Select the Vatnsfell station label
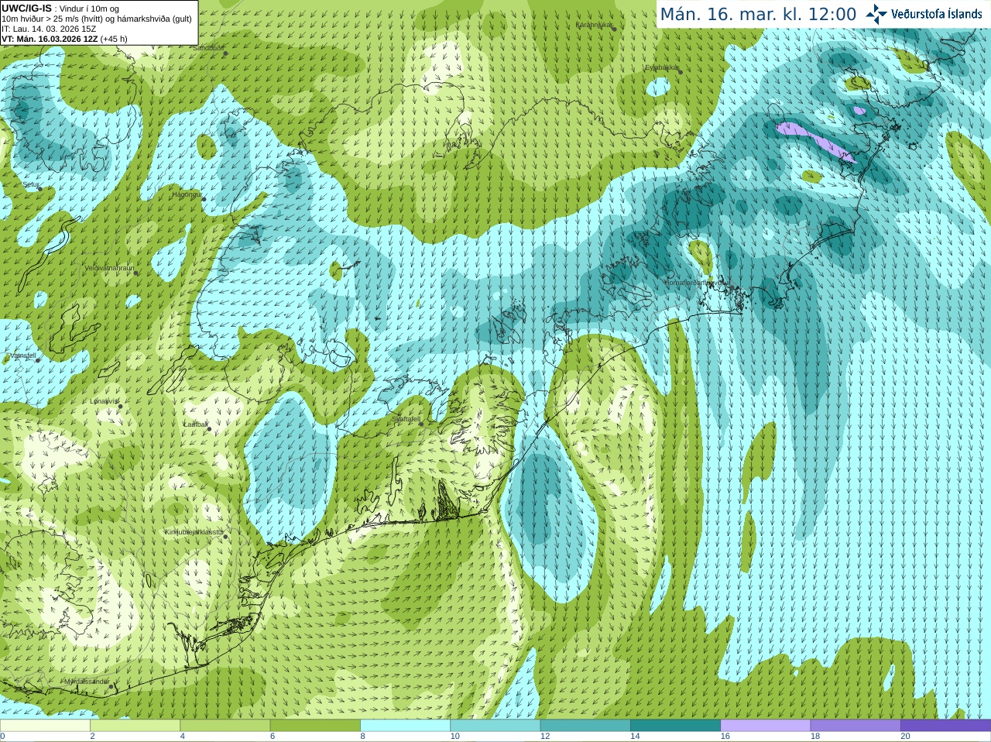 pos(22,356)
